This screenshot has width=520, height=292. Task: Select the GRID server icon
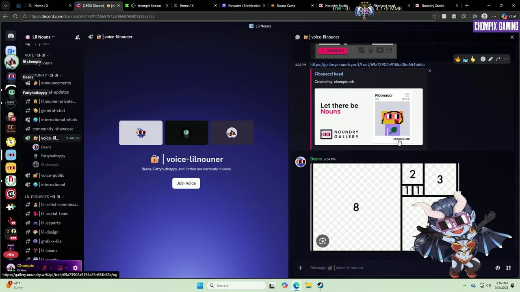11,102
